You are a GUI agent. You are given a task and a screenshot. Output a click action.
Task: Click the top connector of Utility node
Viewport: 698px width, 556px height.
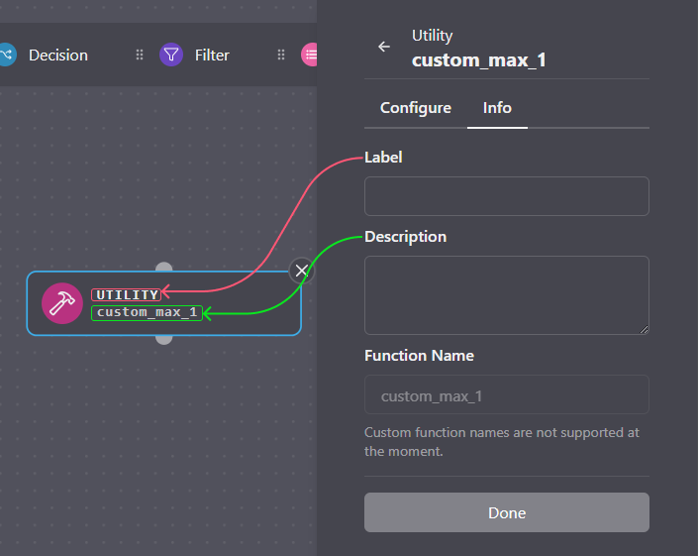(164, 267)
